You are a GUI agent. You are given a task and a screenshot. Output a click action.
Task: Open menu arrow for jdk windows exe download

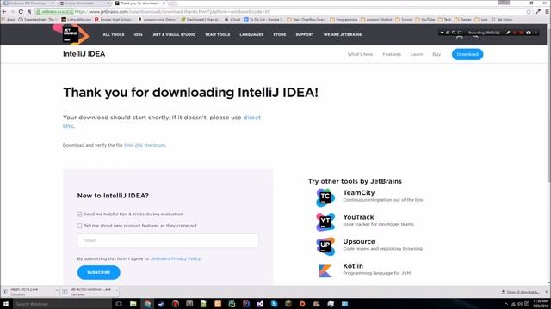[x=117, y=291]
